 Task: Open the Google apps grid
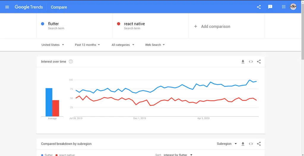[x=284, y=7]
